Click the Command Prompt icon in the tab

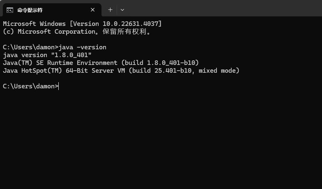click(x=9, y=10)
